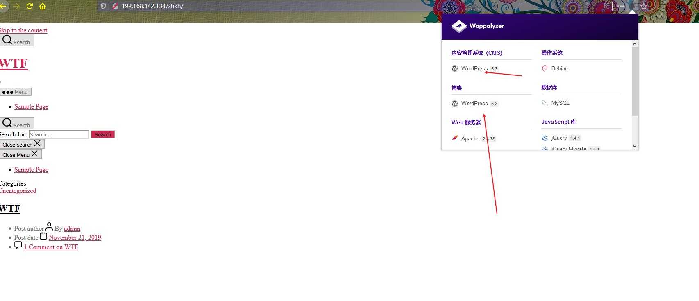Click the jQuery 1.4.1 entry
Viewport: 699px width, 301px height.
(561, 138)
